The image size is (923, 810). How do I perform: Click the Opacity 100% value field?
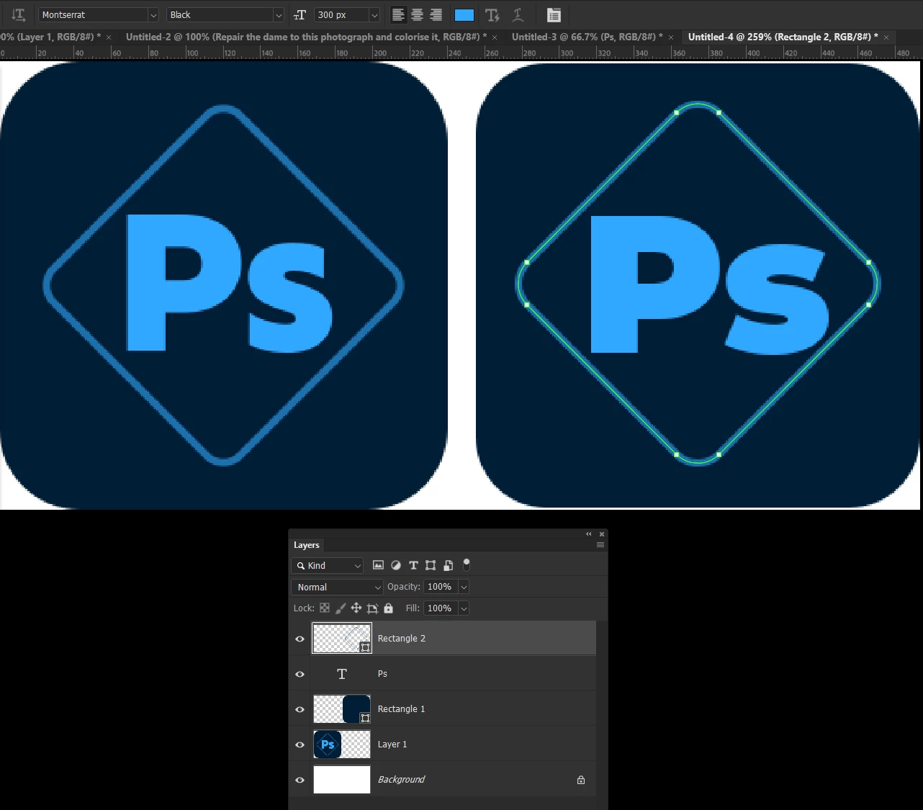click(440, 587)
